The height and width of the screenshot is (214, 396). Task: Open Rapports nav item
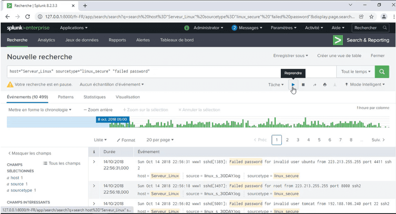[117, 40]
